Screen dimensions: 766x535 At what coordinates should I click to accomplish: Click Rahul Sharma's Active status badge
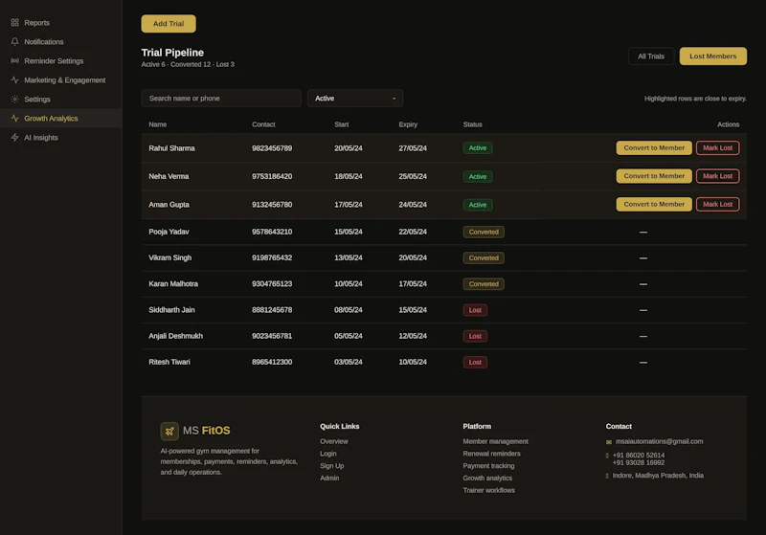477,148
